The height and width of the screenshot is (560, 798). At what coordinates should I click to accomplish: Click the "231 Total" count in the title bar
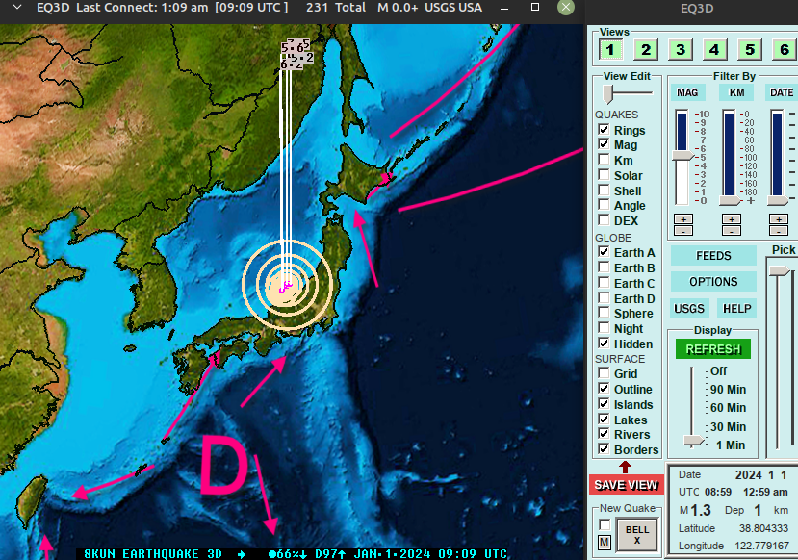336,8
